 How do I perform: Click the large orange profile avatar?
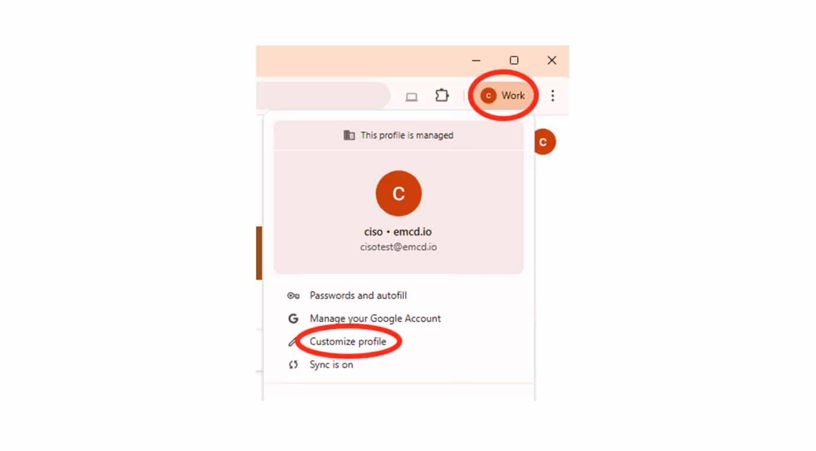click(x=399, y=194)
